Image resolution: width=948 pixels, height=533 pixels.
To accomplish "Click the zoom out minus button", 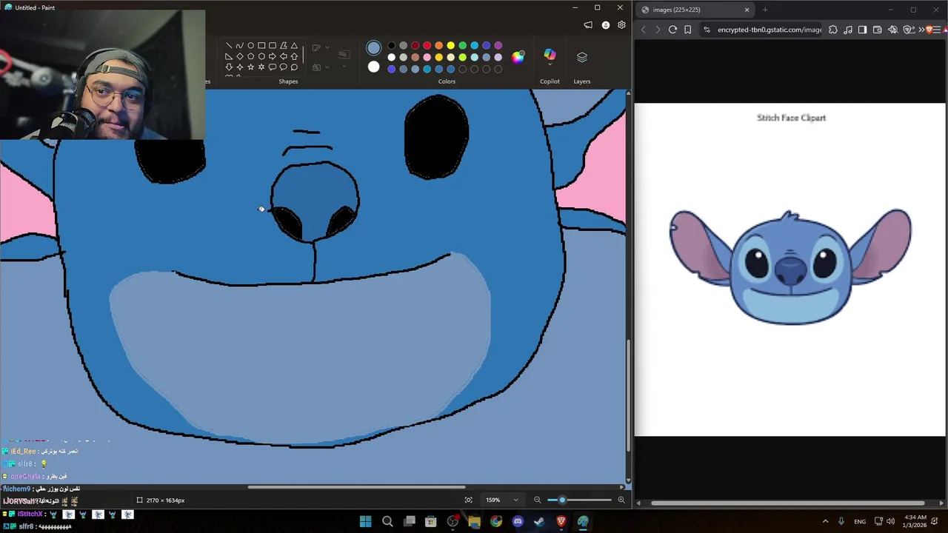I will coord(538,500).
